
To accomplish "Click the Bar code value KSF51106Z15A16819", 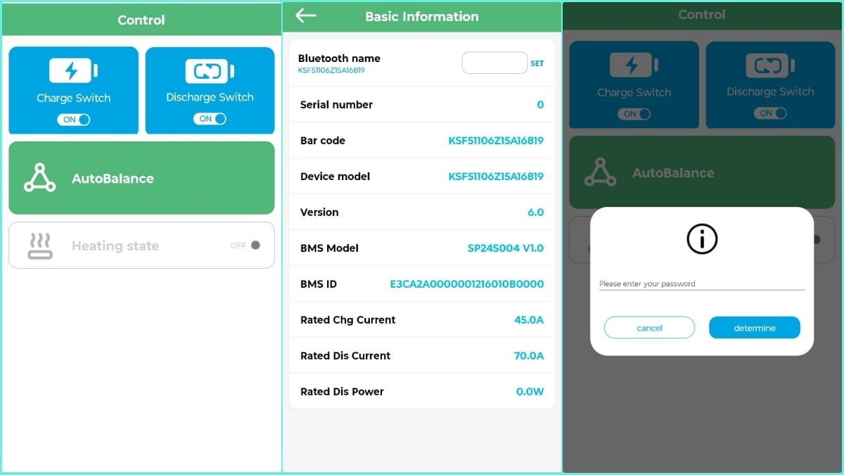I will [x=496, y=141].
